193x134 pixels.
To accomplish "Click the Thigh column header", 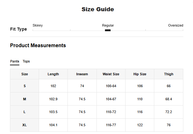I will (169, 74).
